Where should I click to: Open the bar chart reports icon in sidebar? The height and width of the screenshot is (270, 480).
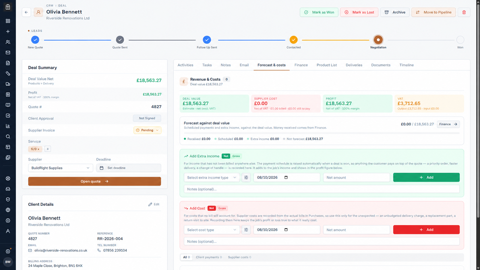click(8, 126)
